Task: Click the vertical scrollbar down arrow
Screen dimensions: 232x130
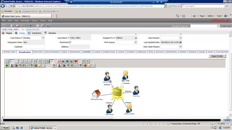Action: click(x=230, y=115)
